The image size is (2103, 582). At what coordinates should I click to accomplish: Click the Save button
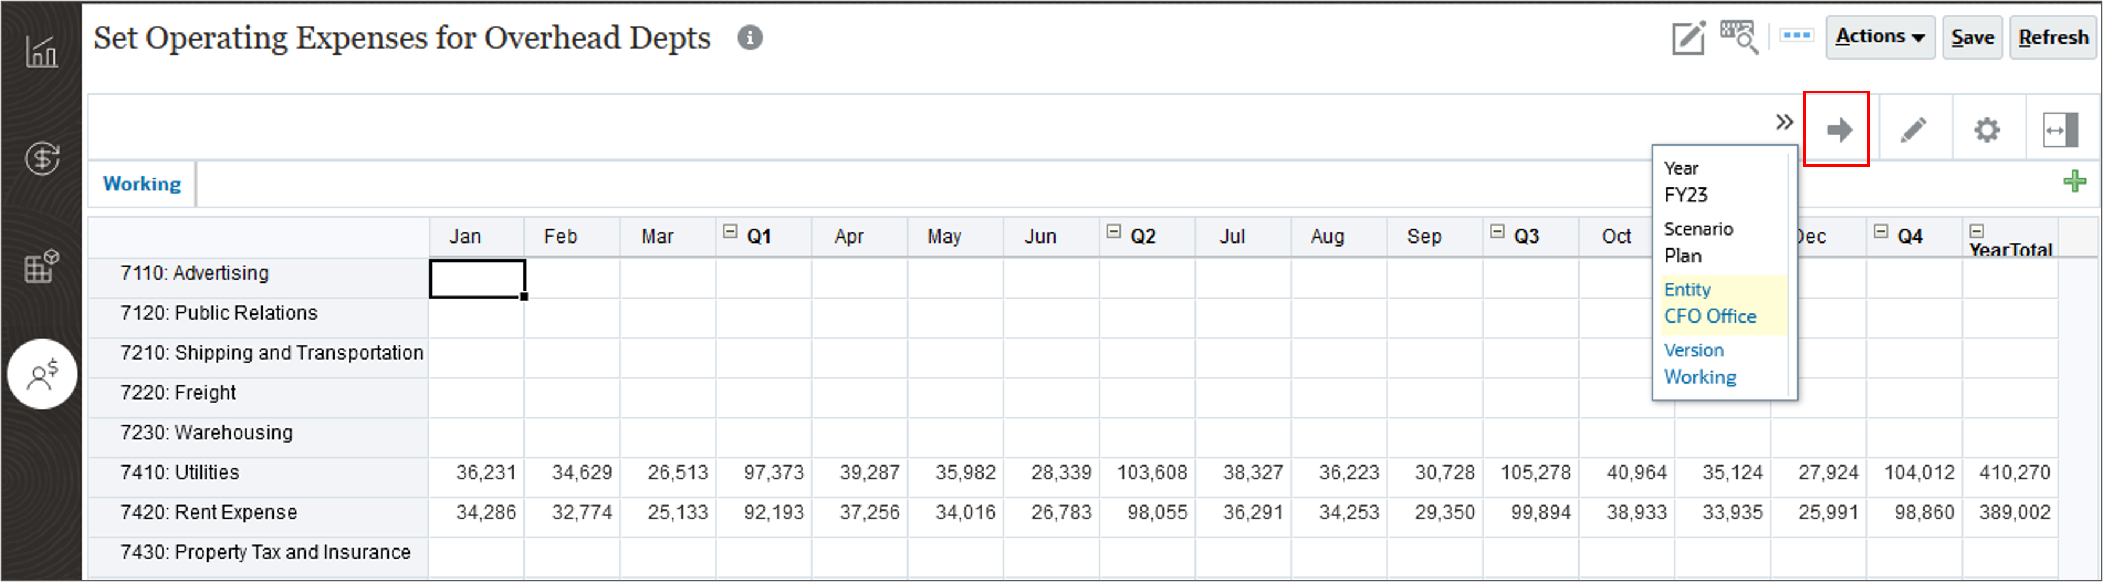coord(1972,36)
